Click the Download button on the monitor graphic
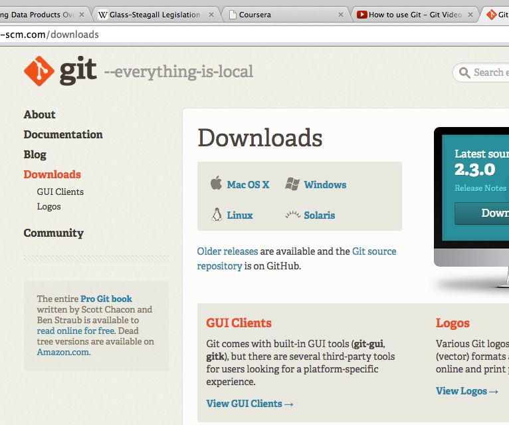 pos(482,213)
